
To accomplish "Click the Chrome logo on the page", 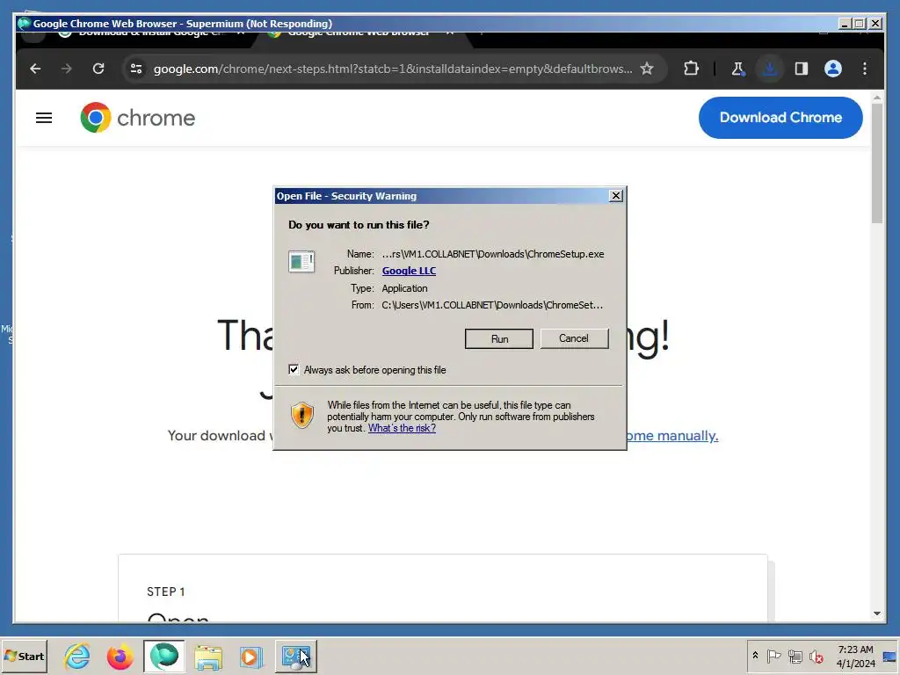I will pyautogui.click(x=138, y=118).
